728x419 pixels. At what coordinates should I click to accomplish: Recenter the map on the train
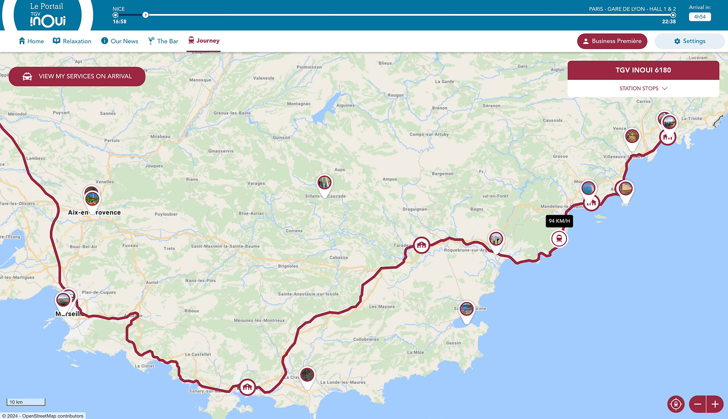pyautogui.click(x=675, y=404)
